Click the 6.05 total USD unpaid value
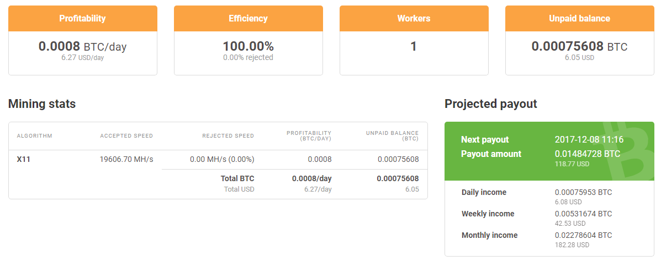Image resolution: width=661 pixels, height=261 pixels. (x=413, y=189)
